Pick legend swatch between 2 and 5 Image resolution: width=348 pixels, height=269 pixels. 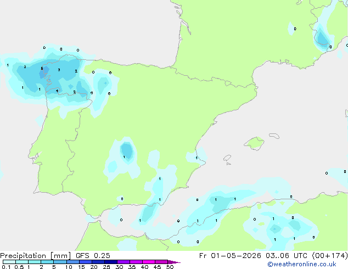pos(47,262)
